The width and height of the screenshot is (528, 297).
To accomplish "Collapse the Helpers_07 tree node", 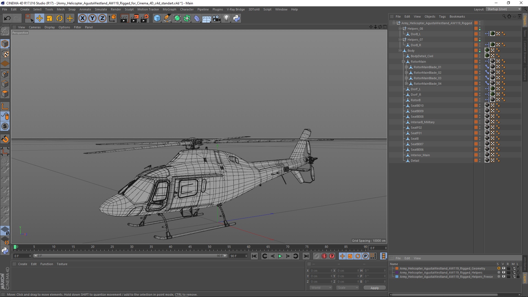I will coord(400,40).
